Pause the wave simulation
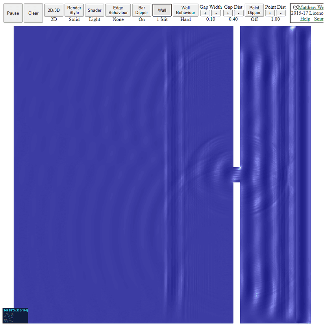The image size is (326, 326). click(x=13, y=13)
